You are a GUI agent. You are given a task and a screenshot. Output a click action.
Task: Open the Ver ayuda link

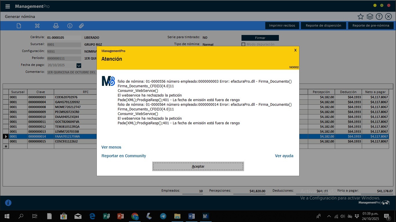(284, 156)
